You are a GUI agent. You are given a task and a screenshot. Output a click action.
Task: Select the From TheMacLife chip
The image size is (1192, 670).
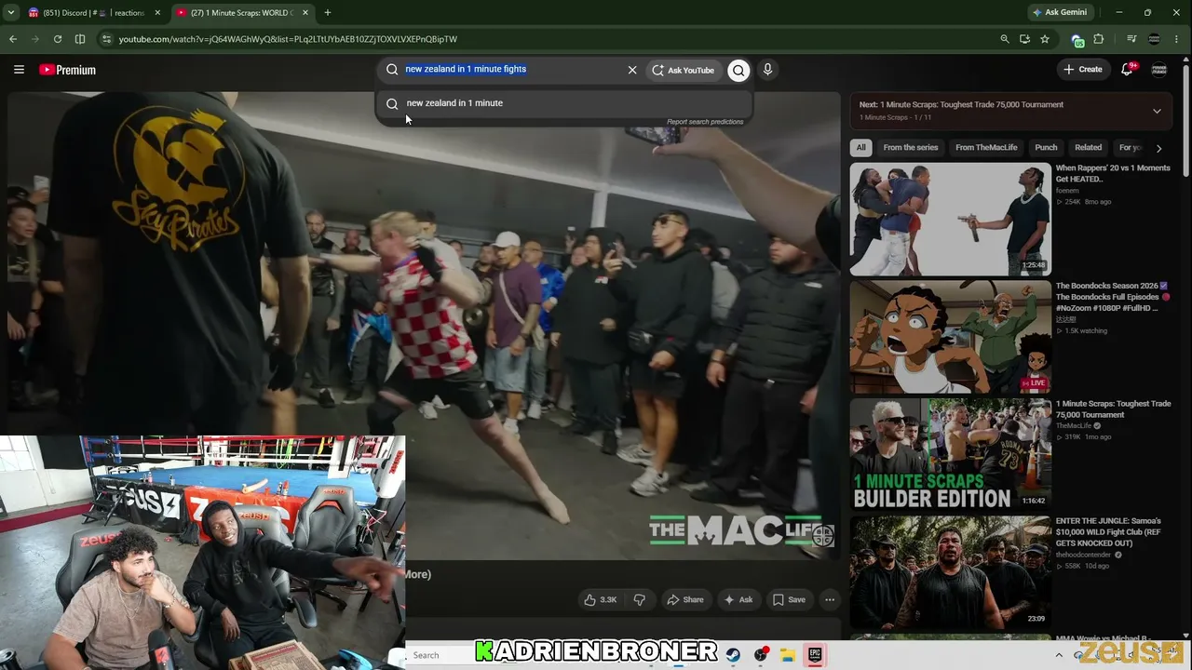coord(986,148)
